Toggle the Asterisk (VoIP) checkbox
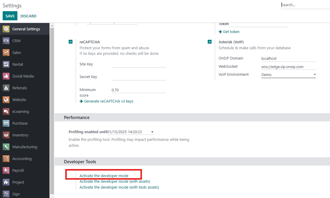This screenshot has height=198, width=330. [x=209, y=42]
